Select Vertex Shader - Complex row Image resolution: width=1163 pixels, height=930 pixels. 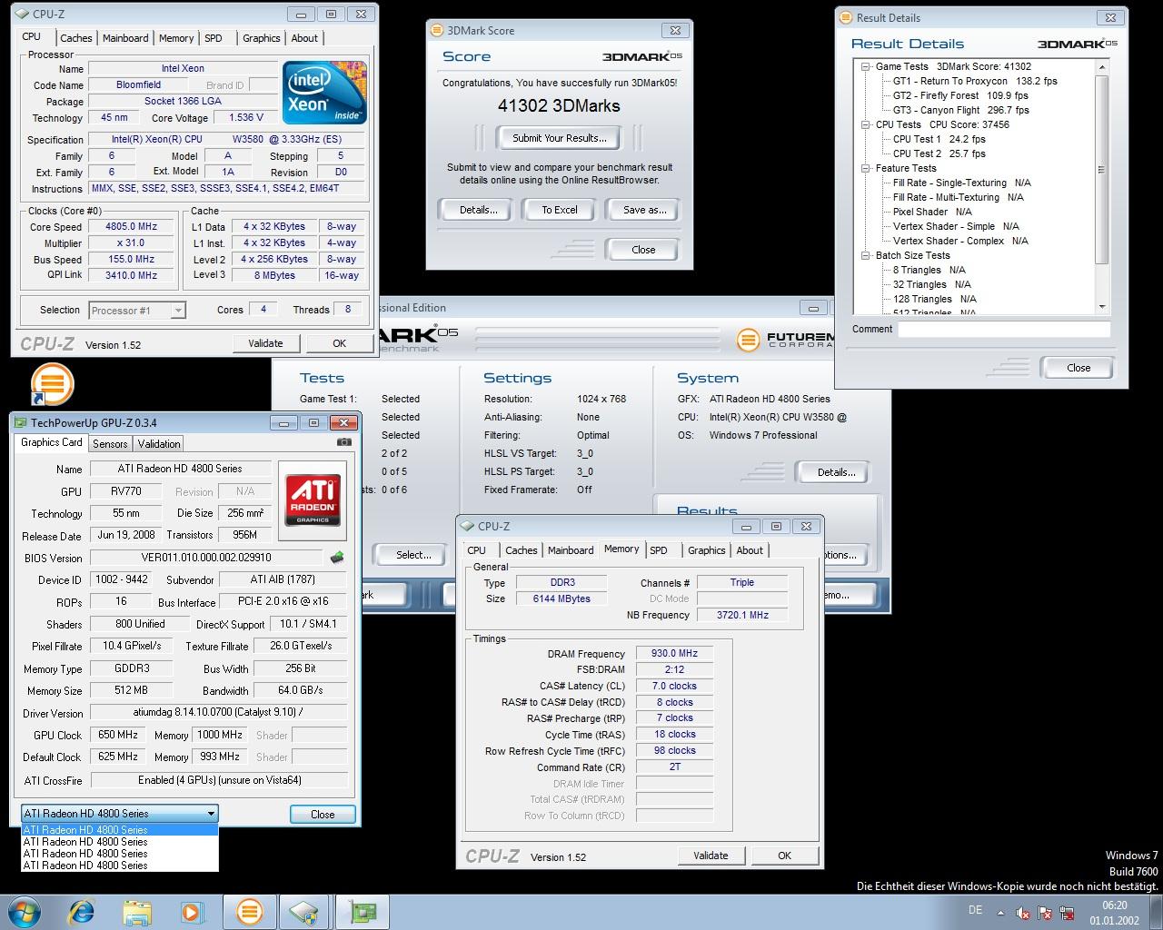point(960,241)
